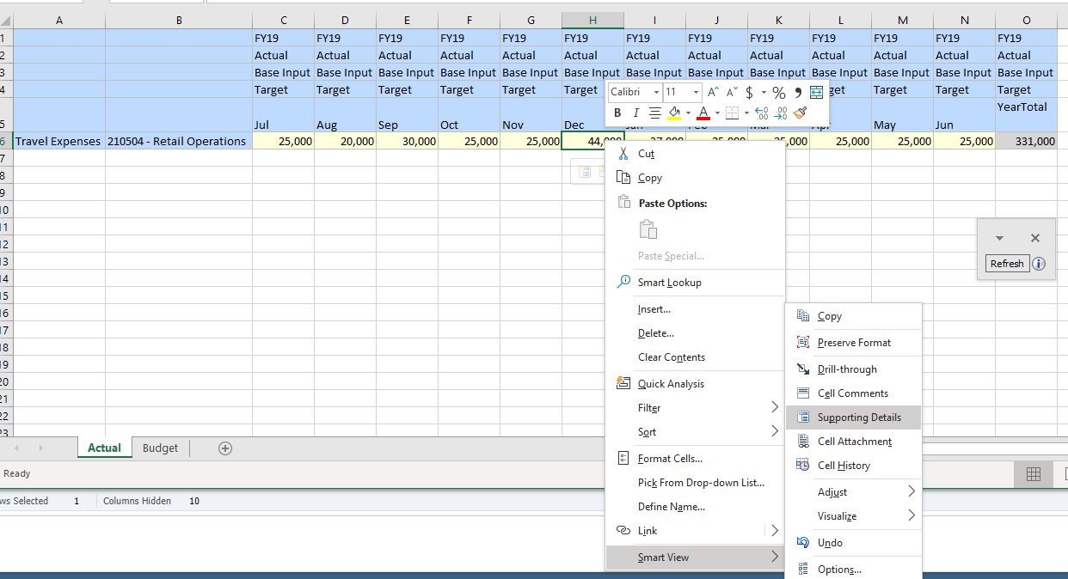Screen dimensions: 1068x579
Task: Click the Refresh button
Action: point(1007,264)
